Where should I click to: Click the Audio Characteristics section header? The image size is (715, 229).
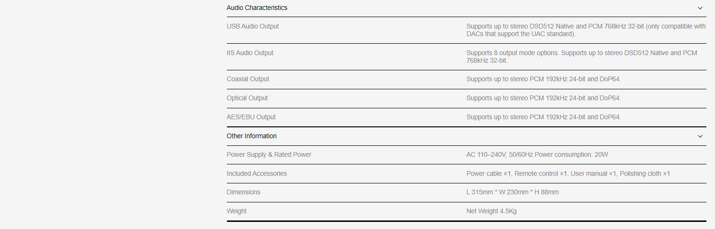coord(257,8)
